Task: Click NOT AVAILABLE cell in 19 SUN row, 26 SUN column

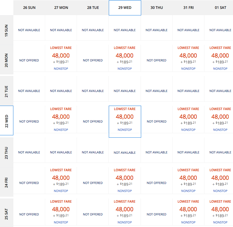Action: click(29, 30)
